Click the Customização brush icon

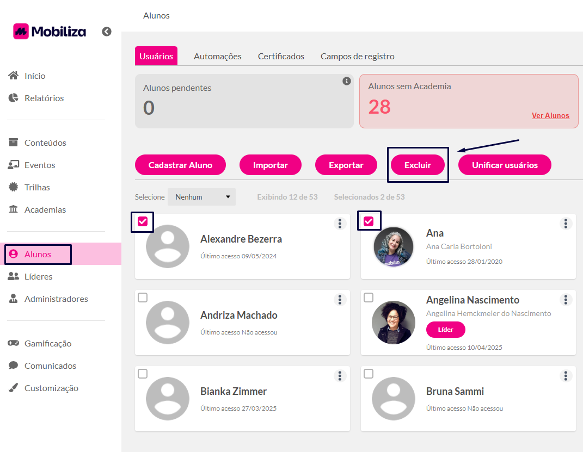14,388
